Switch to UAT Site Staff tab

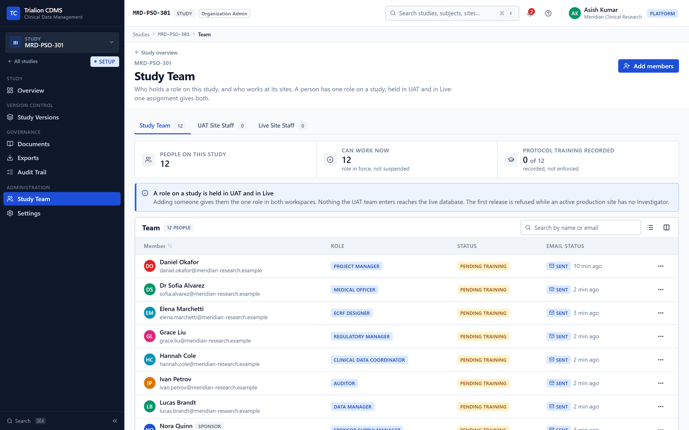click(x=221, y=125)
